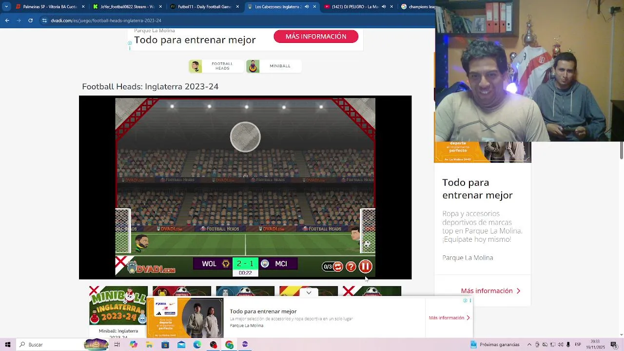Go forward in browser history

pyautogui.click(x=19, y=20)
